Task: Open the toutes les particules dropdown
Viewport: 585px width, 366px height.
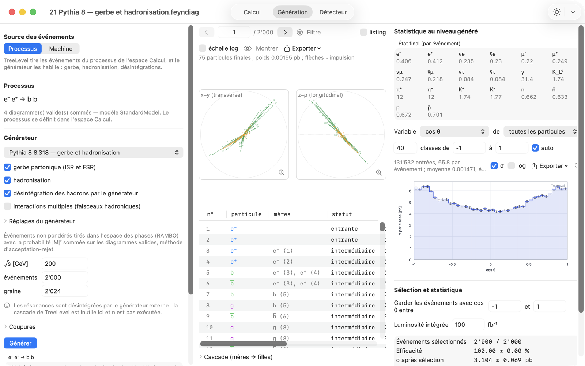Action: [x=541, y=131]
